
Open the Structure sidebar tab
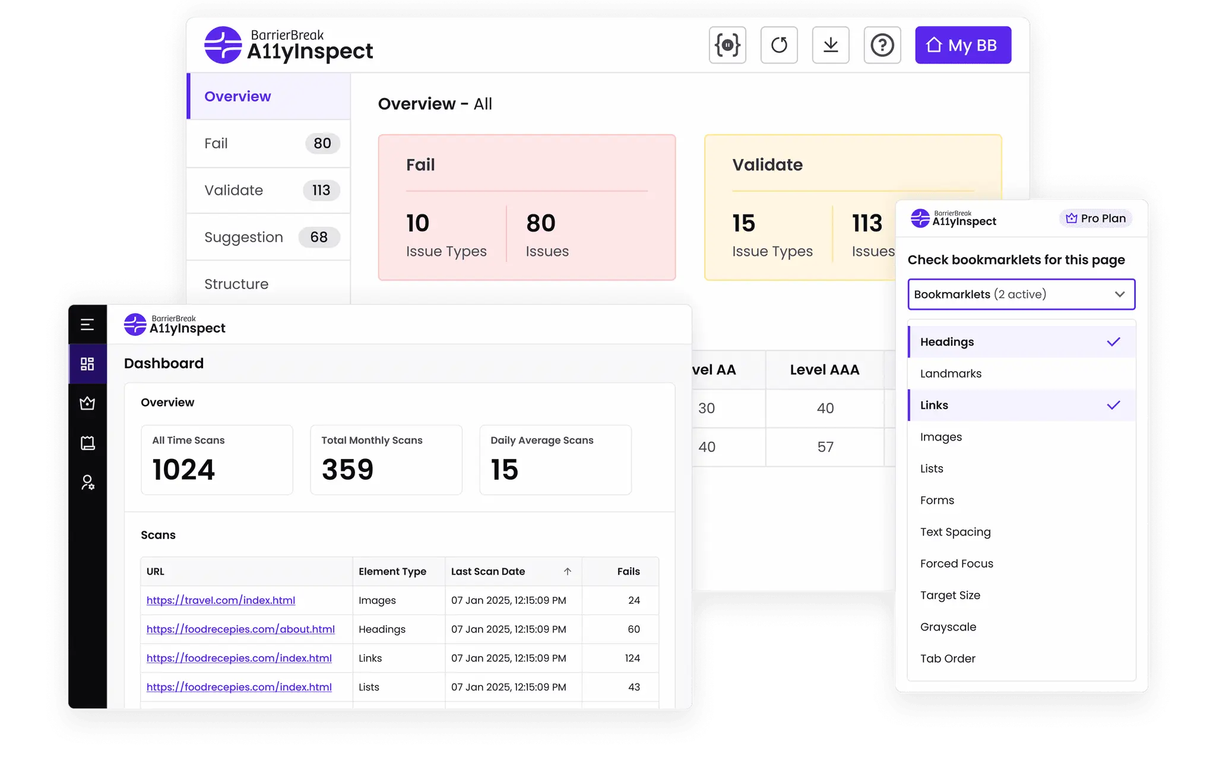[269, 284]
